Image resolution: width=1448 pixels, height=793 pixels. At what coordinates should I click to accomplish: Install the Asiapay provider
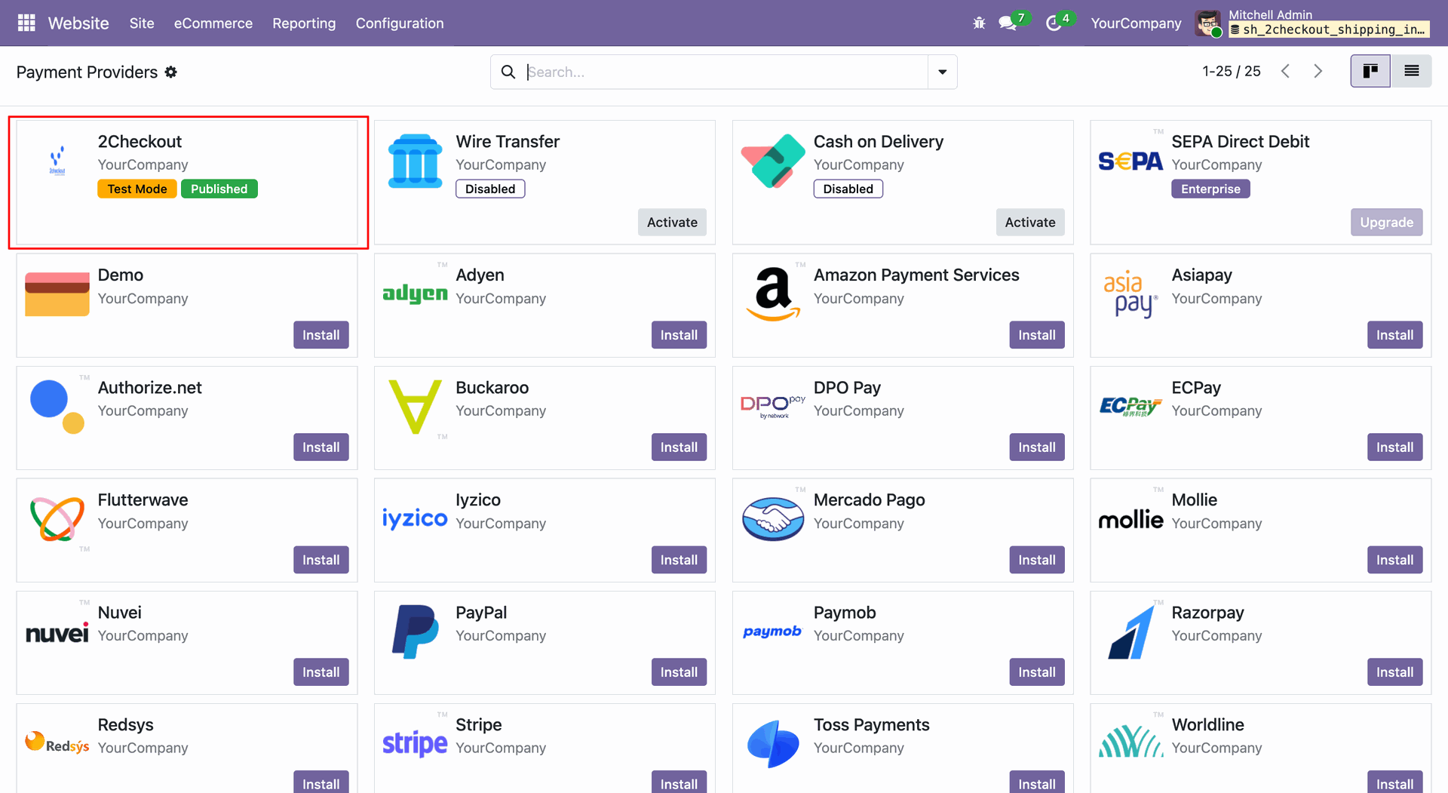tap(1395, 335)
